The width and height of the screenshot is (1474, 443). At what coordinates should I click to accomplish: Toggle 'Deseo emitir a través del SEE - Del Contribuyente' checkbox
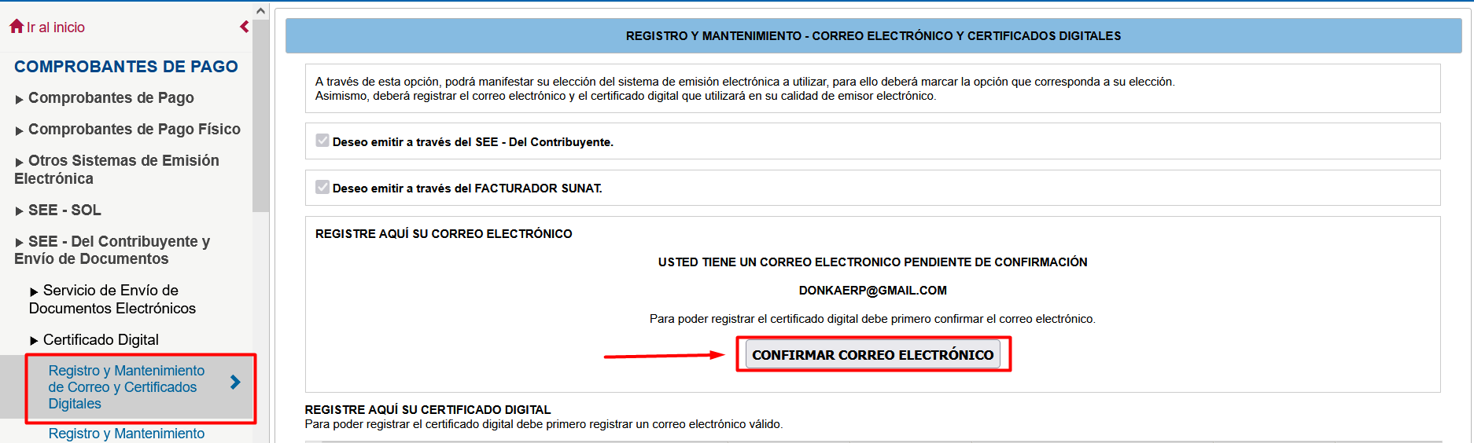pyautogui.click(x=322, y=141)
